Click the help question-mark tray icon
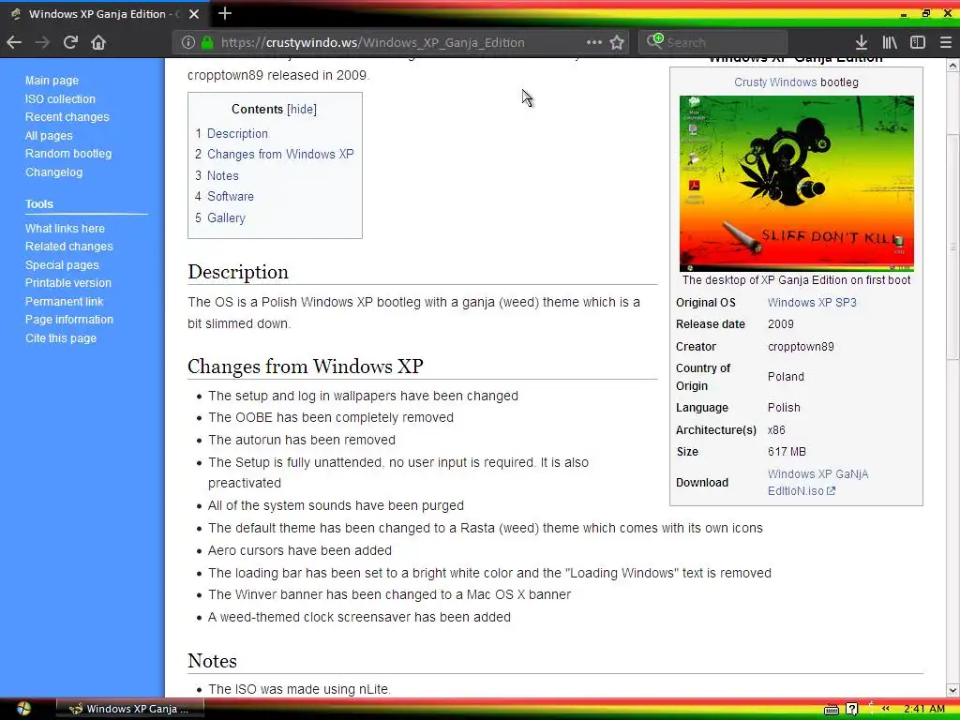The image size is (960, 720). 851,709
